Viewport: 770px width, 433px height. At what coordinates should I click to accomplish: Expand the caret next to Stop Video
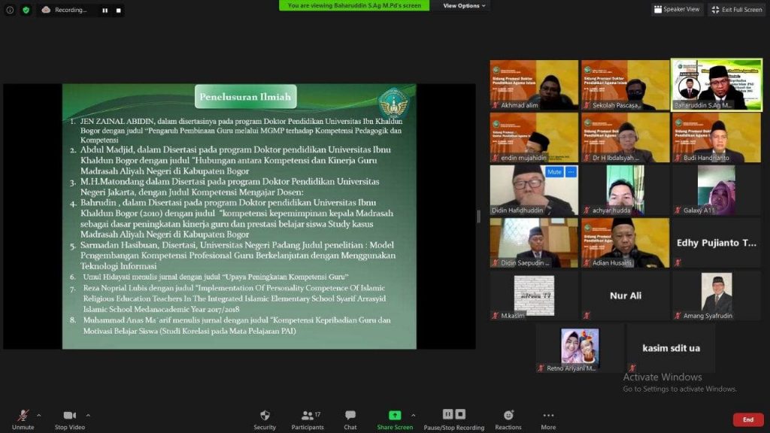[x=88, y=415]
